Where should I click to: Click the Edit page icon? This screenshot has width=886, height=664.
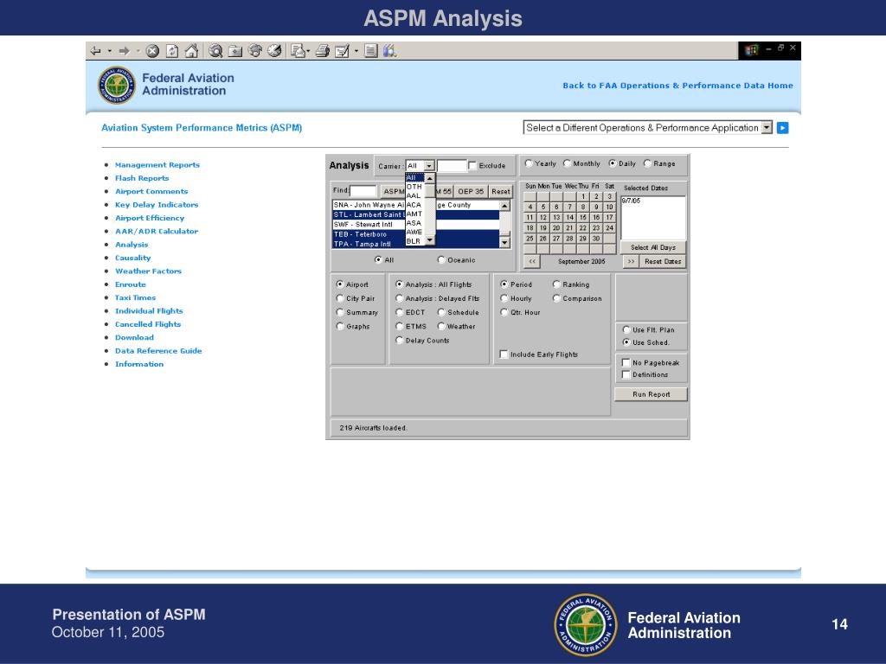click(343, 51)
